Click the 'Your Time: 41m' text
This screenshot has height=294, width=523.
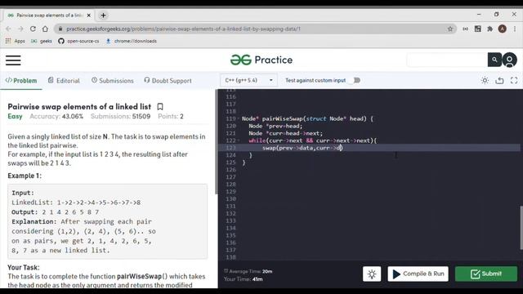coord(244,279)
